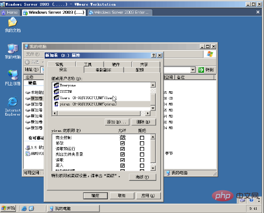Click the 确定 button

tap(95, 196)
